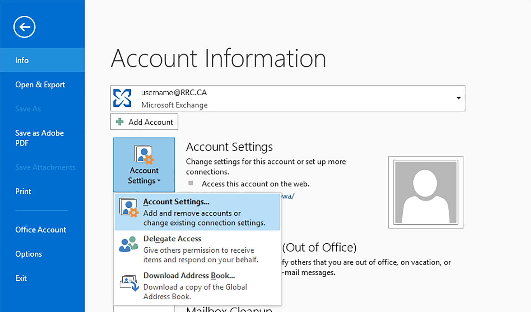The height and width of the screenshot is (312, 531).
Task: Select Delegate Access from the menu
Action: 172,239
